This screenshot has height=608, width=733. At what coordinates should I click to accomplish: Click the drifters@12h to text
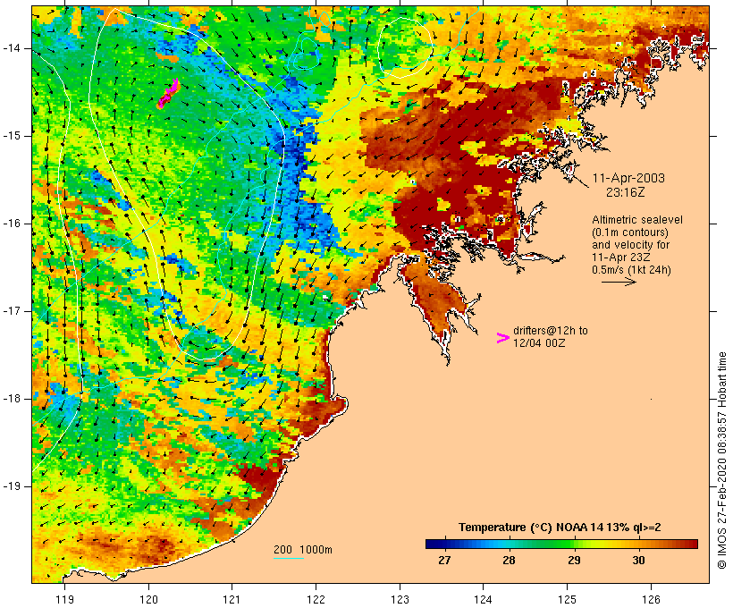point(551,331)
